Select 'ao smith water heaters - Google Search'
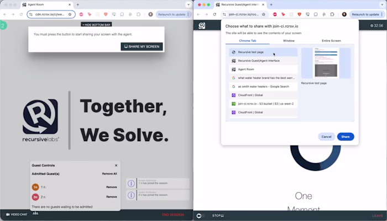 [x=263, y=87]
